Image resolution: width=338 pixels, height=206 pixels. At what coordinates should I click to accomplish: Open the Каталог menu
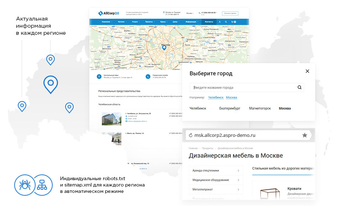pos(121,22)
